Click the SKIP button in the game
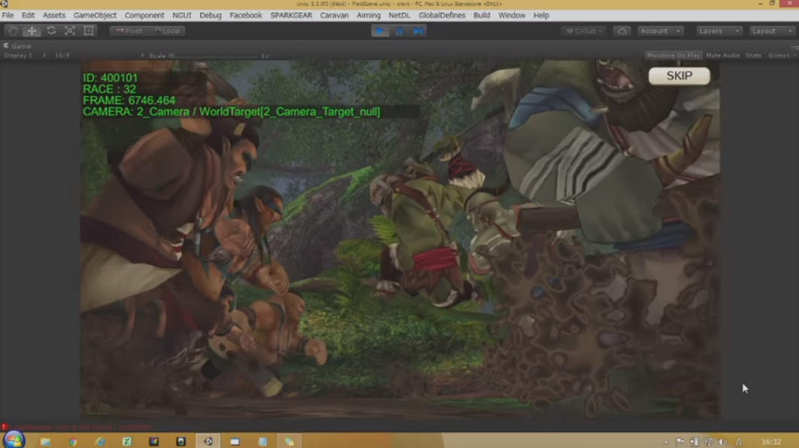 tap(679, 76)
